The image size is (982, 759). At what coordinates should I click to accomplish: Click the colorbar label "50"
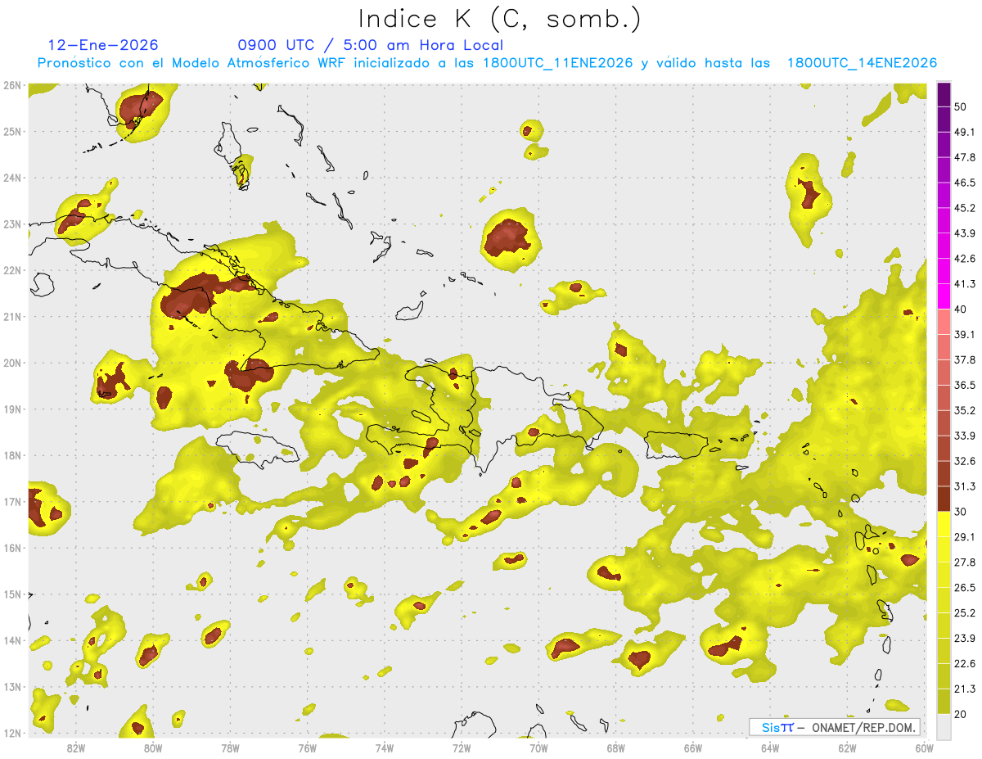coord(961,106)
